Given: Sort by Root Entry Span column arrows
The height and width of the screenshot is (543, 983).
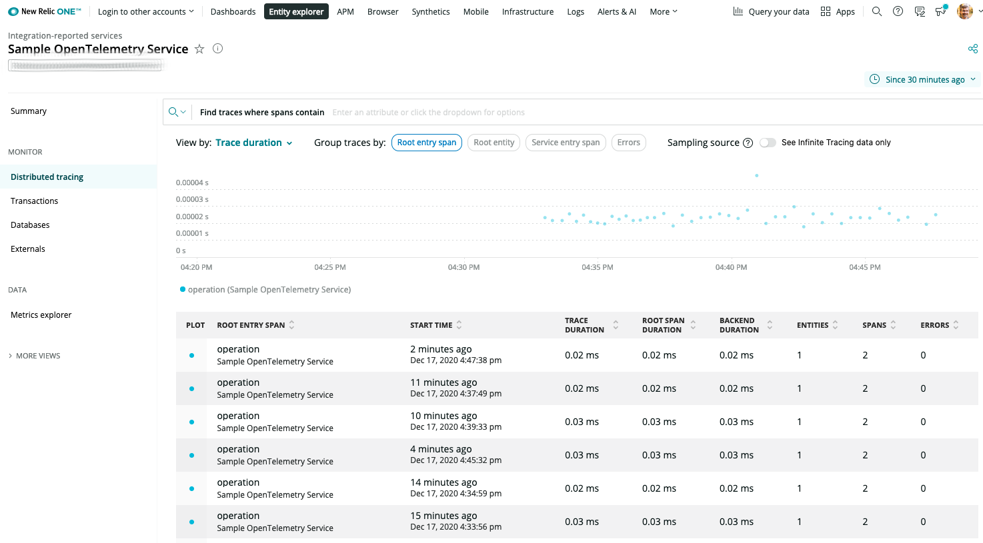Looking at the screenshot, I should (291, 325).
